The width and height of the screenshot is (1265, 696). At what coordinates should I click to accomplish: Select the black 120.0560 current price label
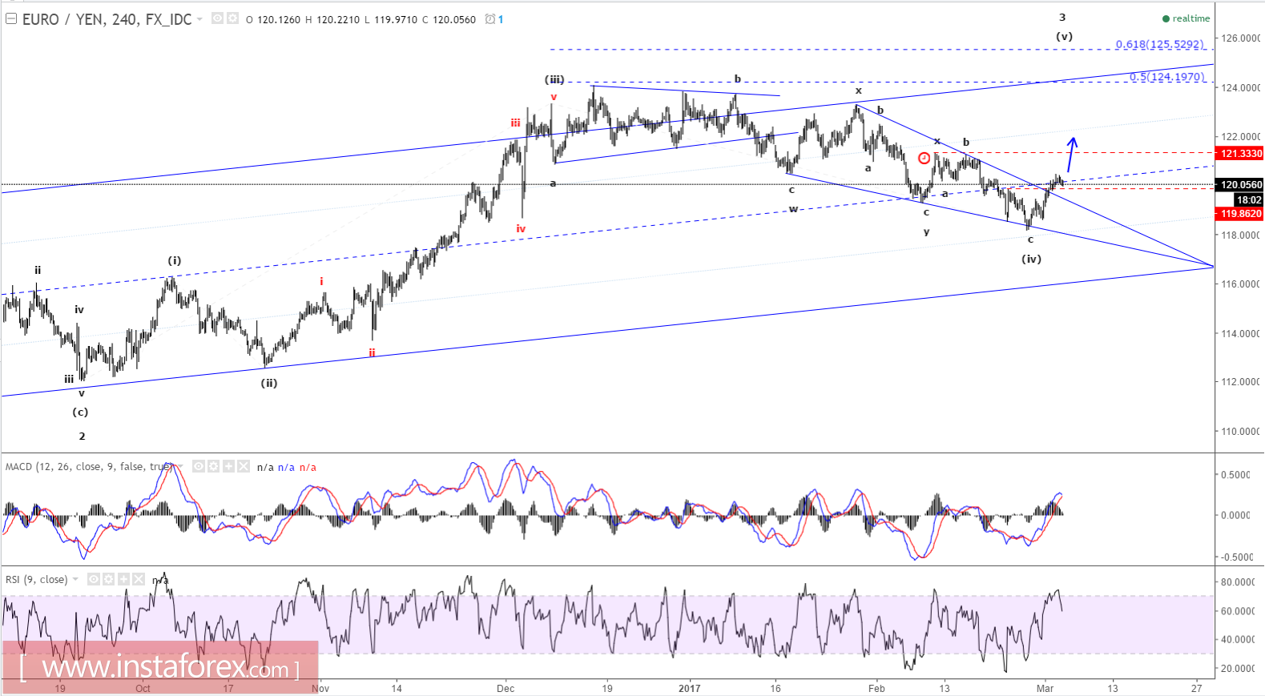[1240, 184]
